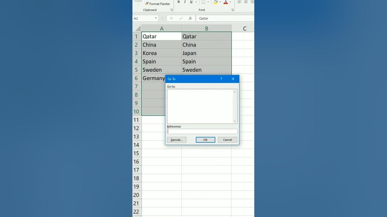Select cell B2 containing China

point(207,45)
